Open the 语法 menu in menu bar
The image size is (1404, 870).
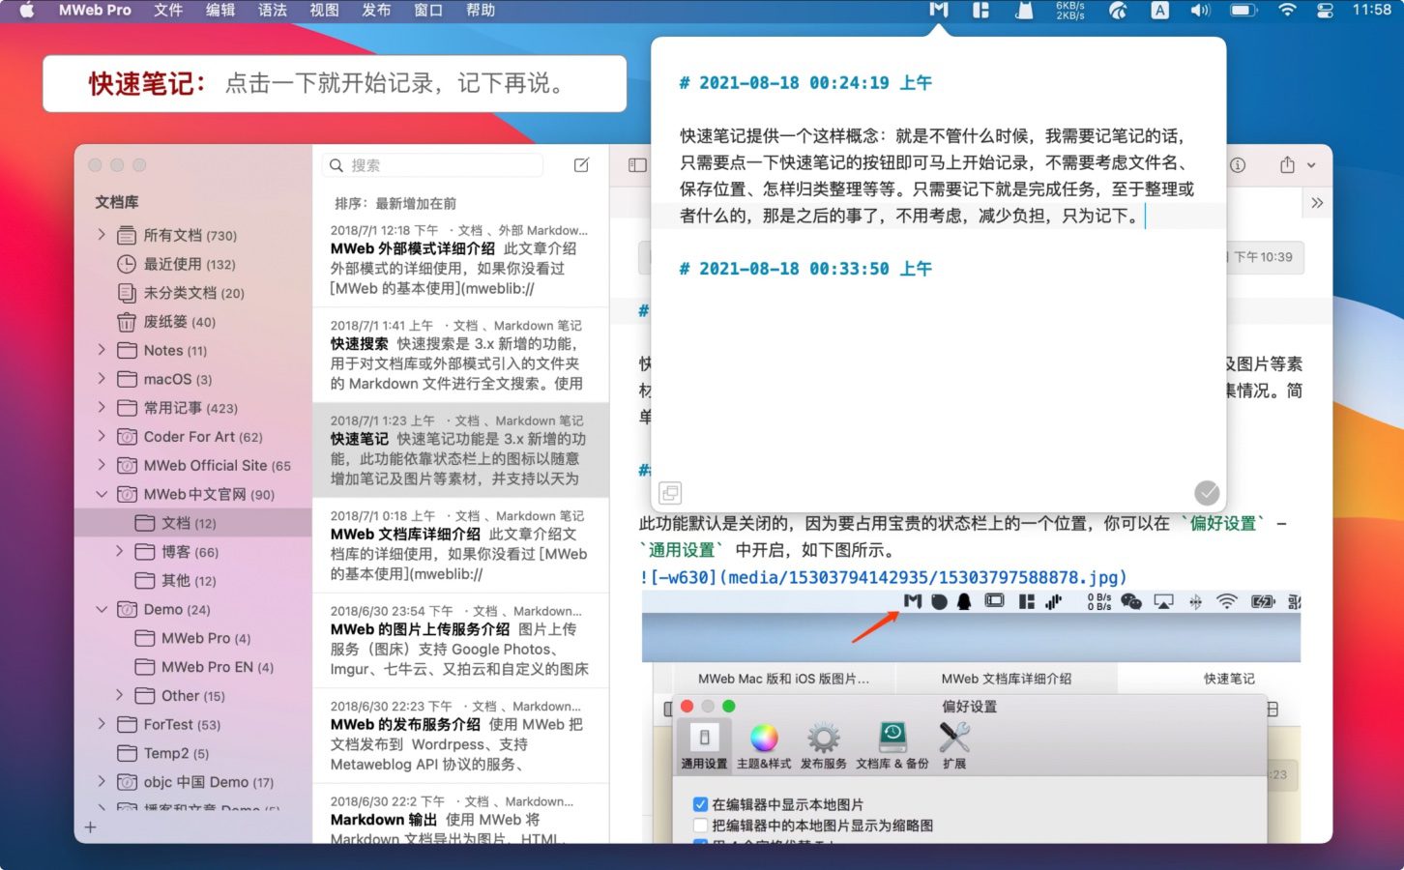click(x=272, y=11)
